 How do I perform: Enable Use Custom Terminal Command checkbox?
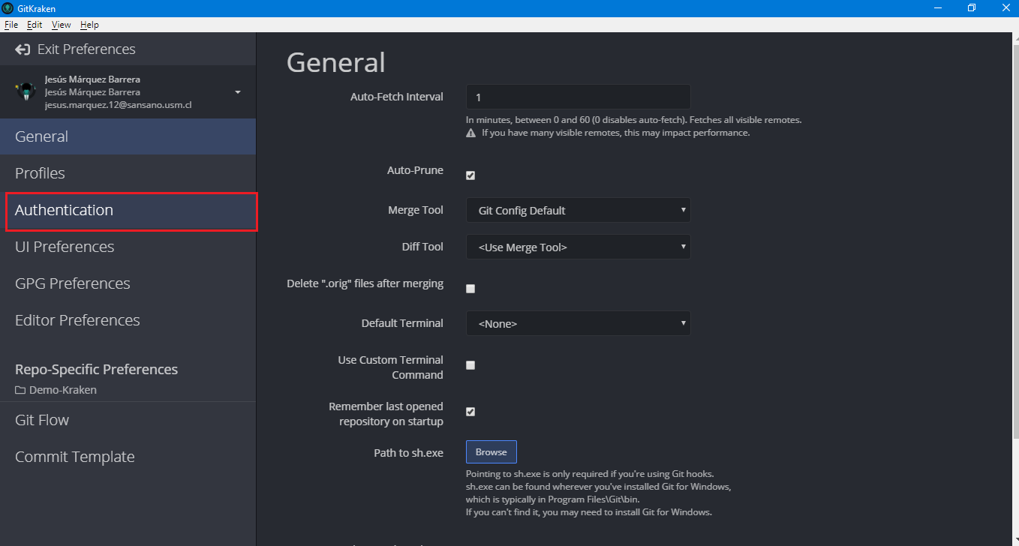tap(470, 365)
